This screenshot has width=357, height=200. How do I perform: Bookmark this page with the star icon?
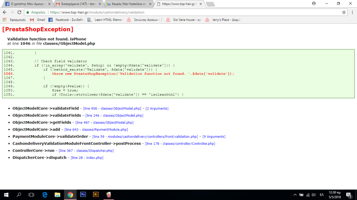pos(344,12)
